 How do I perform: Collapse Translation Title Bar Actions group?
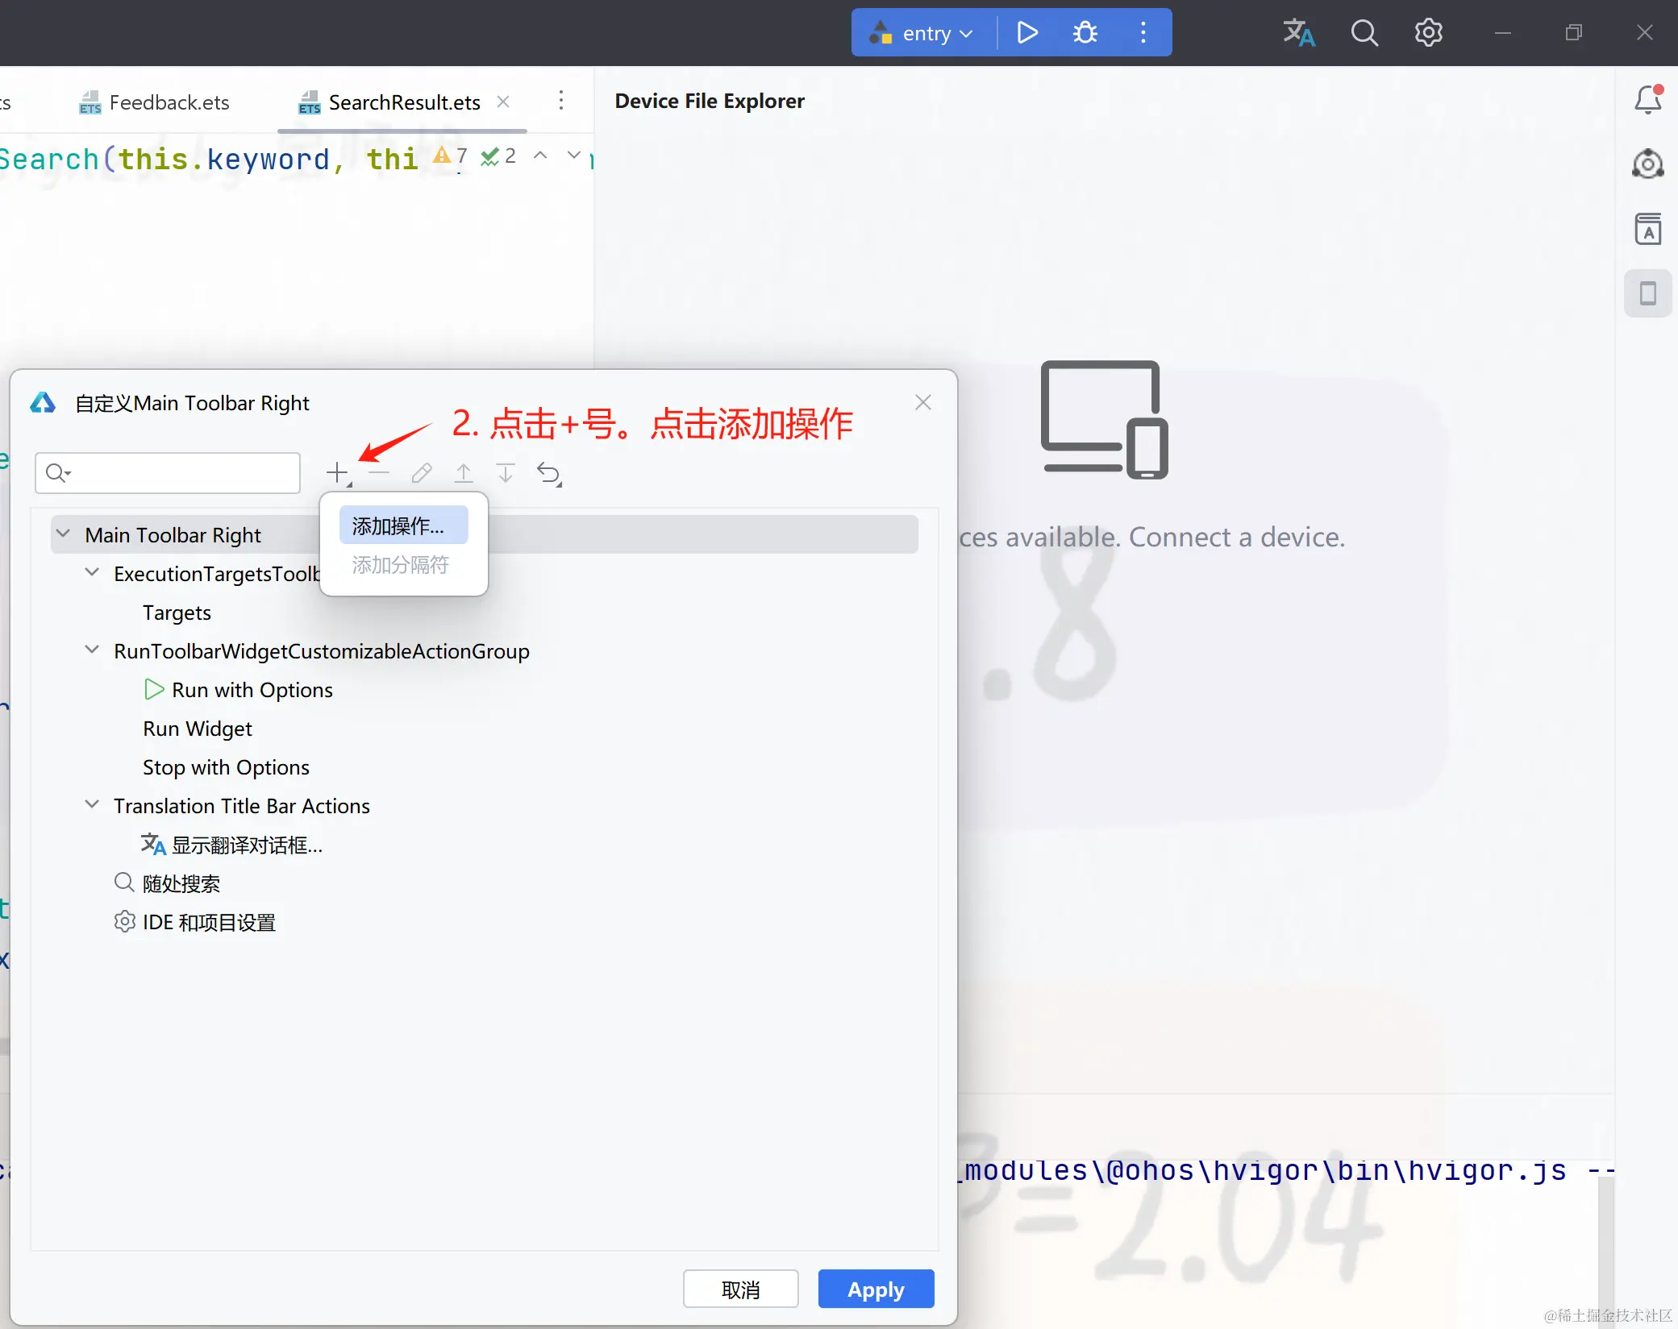[x=93, y=805]
